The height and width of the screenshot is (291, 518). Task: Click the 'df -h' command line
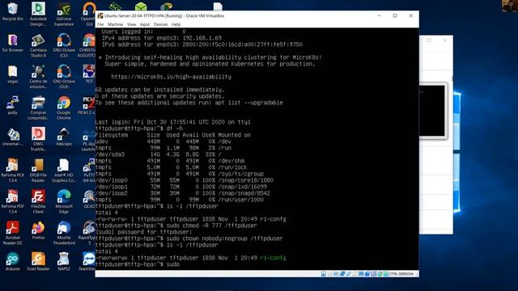tap(139, 129)
